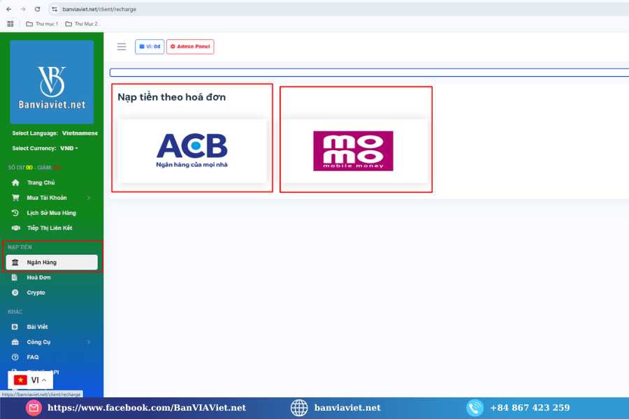Change language from Vietnamese

(80, 133)
